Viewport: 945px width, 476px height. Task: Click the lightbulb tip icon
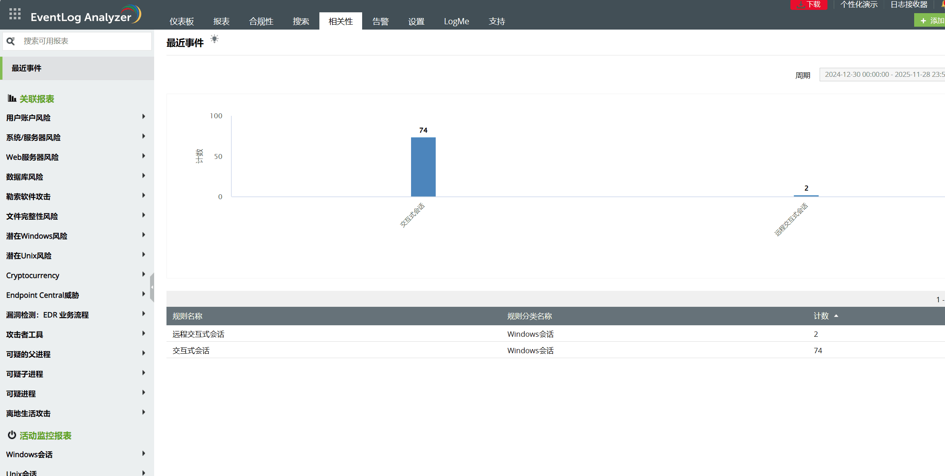coord(215,39)
